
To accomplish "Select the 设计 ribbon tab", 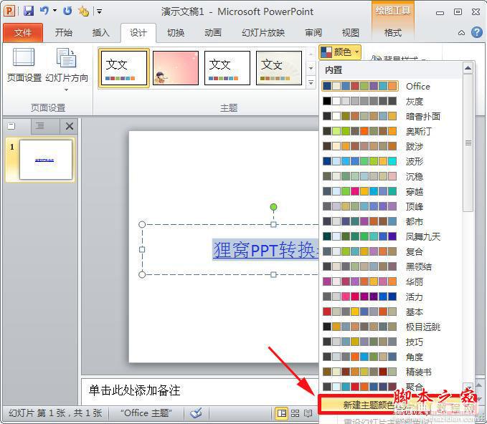I will pos(138,32).
